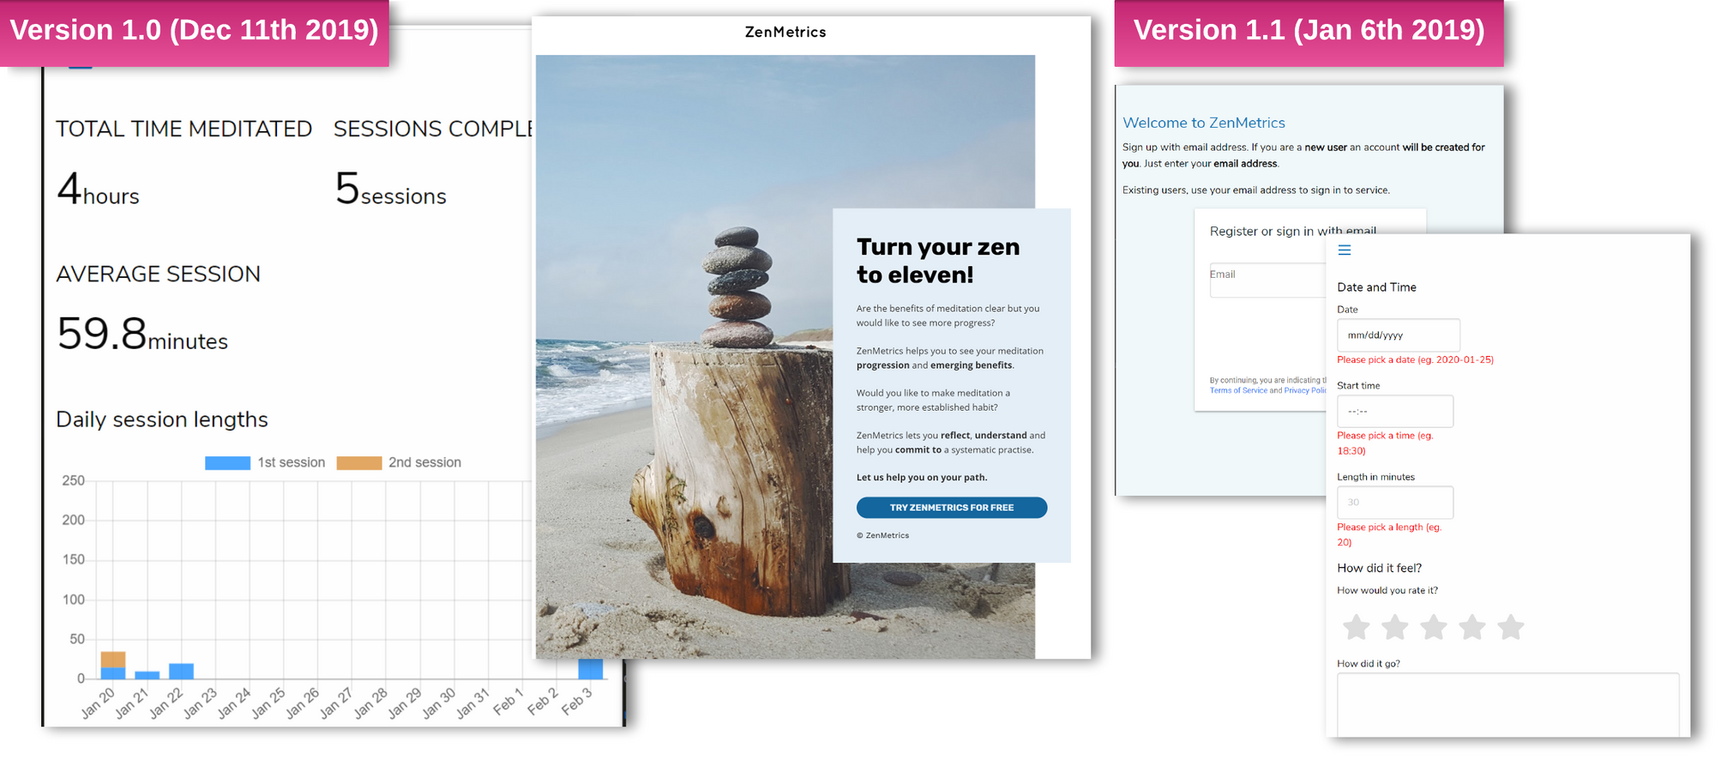
Task: Click the '59.8 minutes' average value
Action: pyautogui.click(x=142, y=334)
